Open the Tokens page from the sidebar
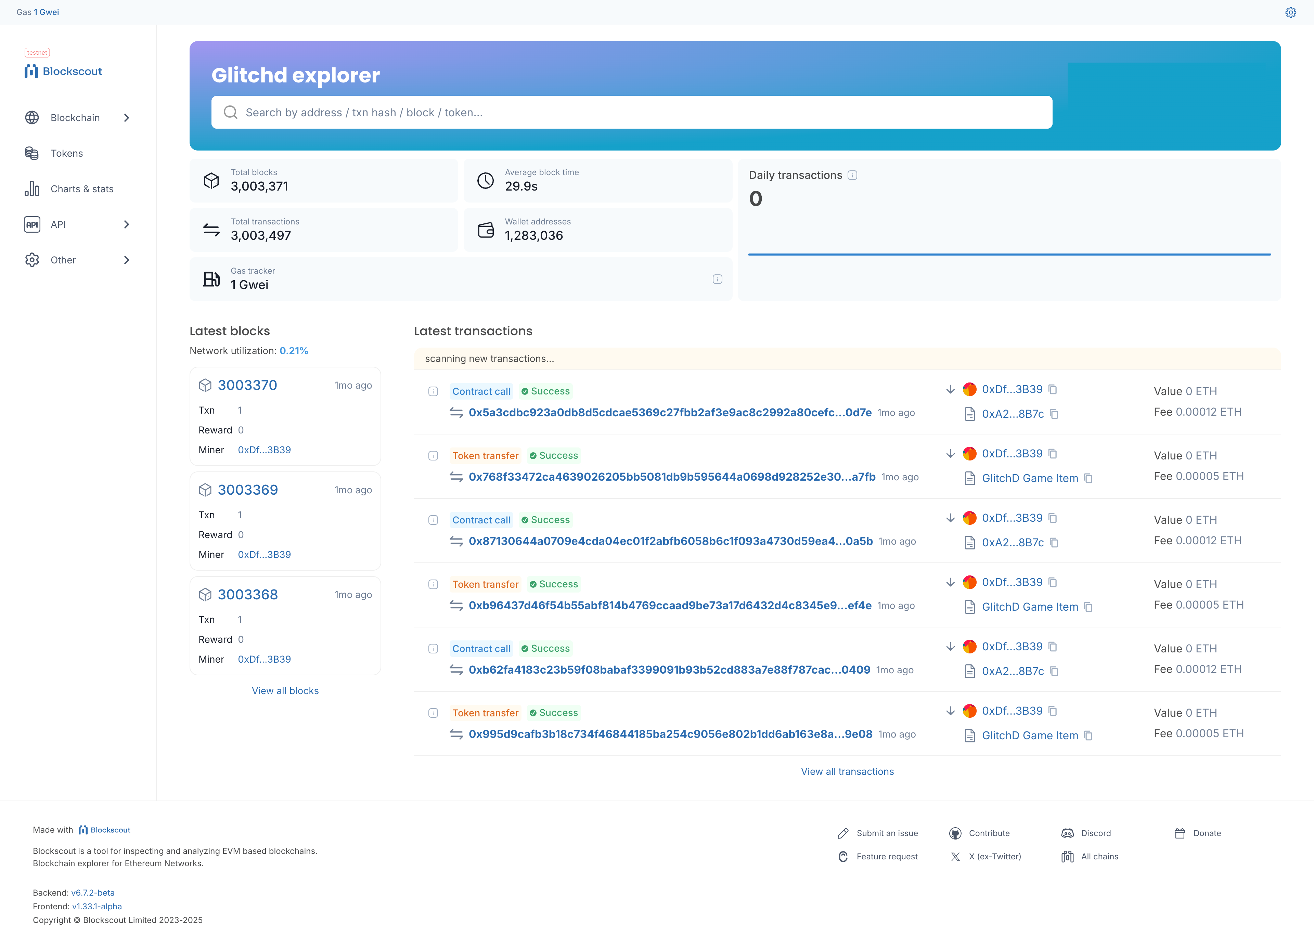 66,153
